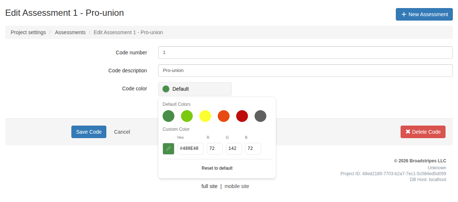The height and width of the screenshot is (202, 458).
Task: Click the B value field
Action: pos(253,149)
